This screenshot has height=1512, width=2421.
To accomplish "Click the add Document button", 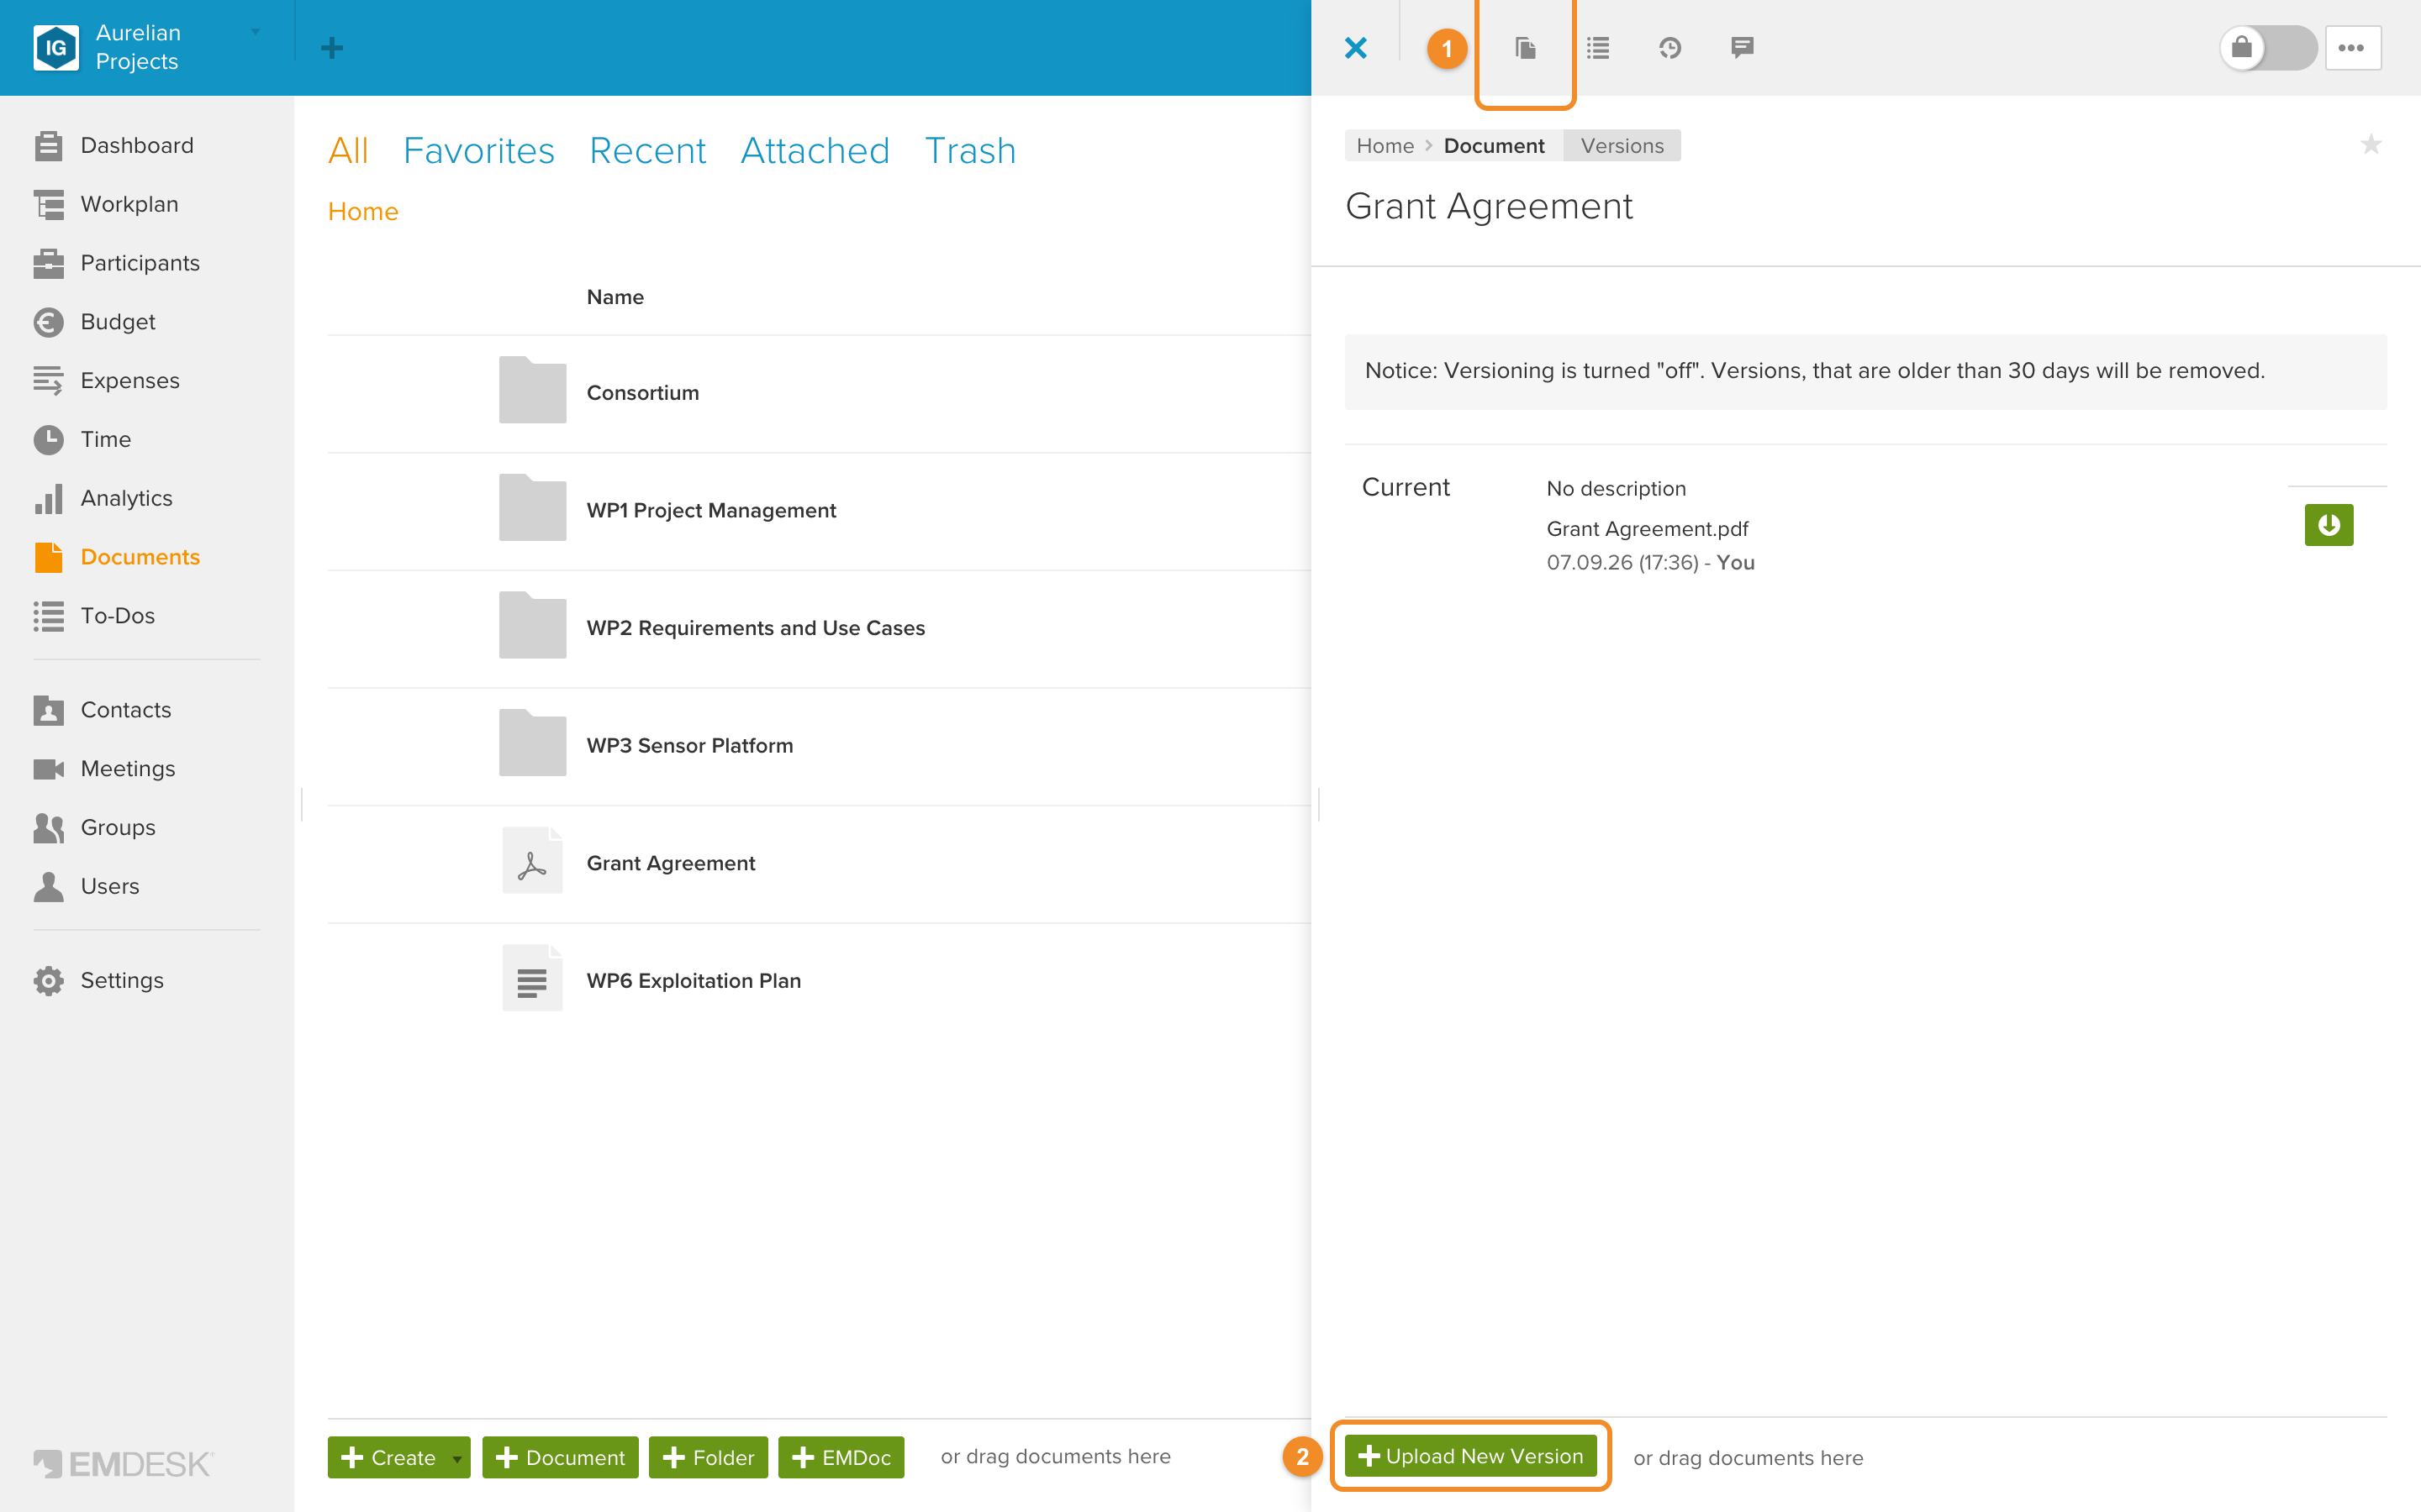I will click(x=560, y=1458).
